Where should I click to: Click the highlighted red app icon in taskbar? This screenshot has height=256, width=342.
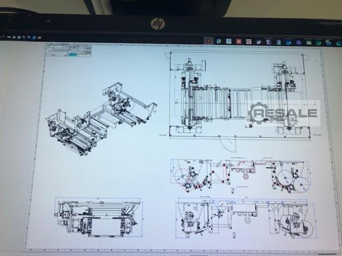pos(208,41)
